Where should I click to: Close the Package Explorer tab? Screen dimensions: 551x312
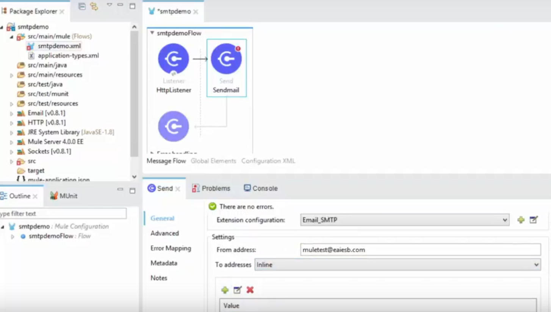pyautogui.click(x=62, y=12)
